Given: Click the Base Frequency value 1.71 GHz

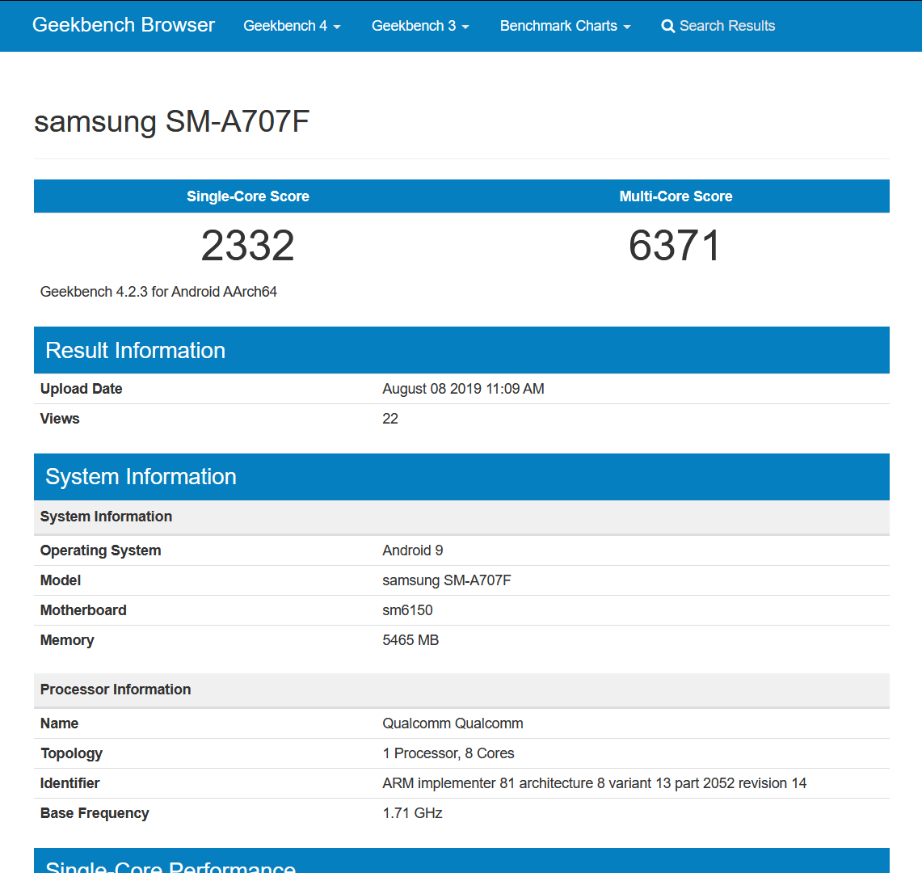Looking at the screenshot, I should (412, 813).
